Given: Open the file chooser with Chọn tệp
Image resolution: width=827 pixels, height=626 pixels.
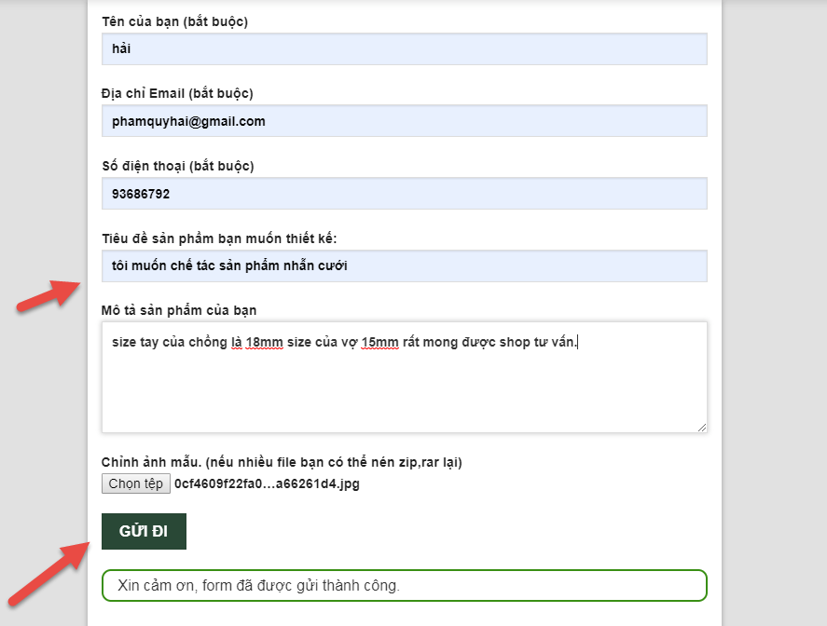Looking at the screenshot, I should coord(135,483).
